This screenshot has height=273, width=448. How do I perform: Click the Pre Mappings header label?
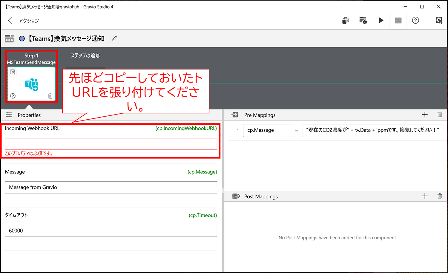(x=260, y=115)
